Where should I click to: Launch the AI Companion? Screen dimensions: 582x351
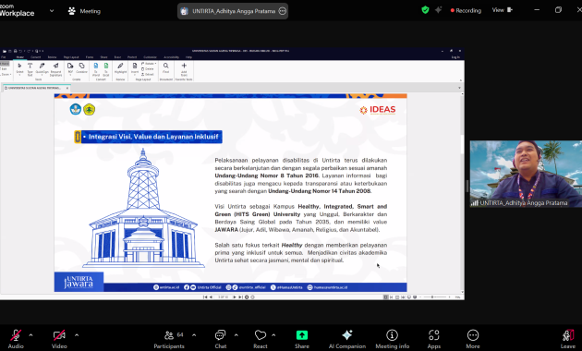347,339
